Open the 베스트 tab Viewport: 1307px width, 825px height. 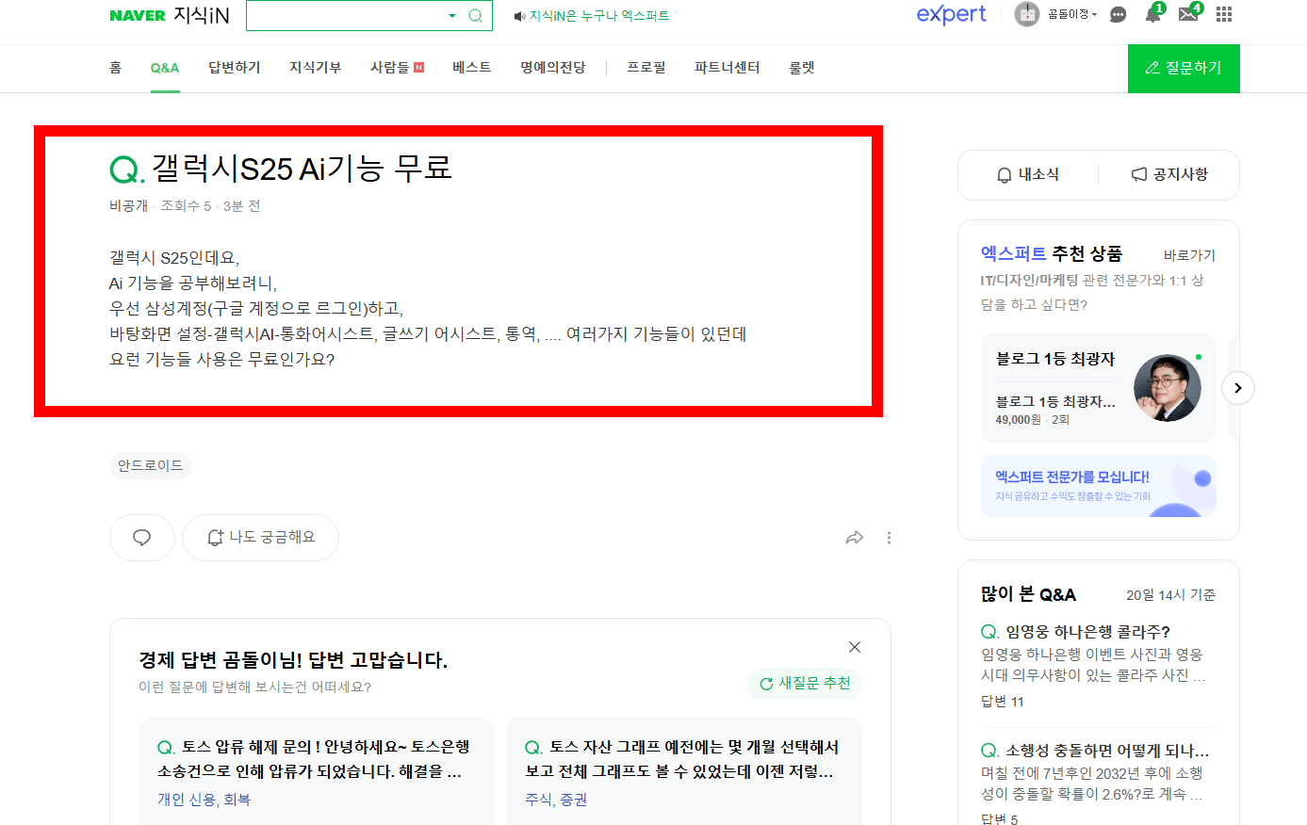pyautogui.click(x=472, y=68)
